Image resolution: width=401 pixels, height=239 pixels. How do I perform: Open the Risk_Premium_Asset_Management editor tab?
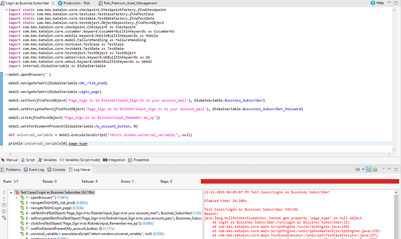click(128, 3)
